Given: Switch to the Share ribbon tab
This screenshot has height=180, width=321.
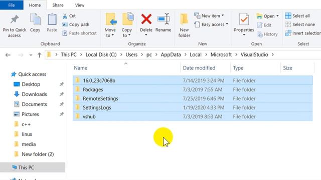Looking at the screenshot, I should point(58,5).
